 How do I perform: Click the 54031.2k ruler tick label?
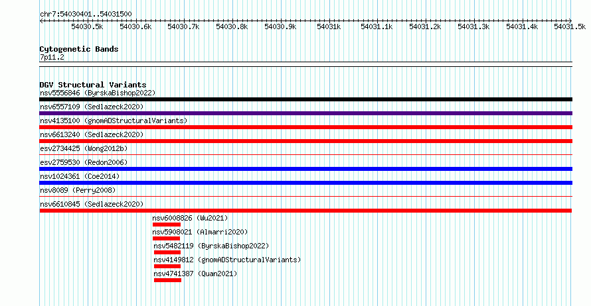[x=425, y=26]
